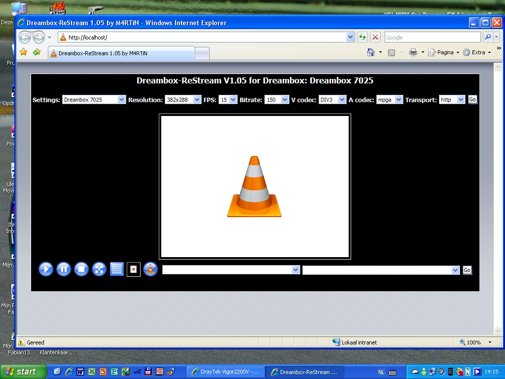Open the Pagina menu
The height and width of the screenshot is (379, 505).
coord(443,52)
